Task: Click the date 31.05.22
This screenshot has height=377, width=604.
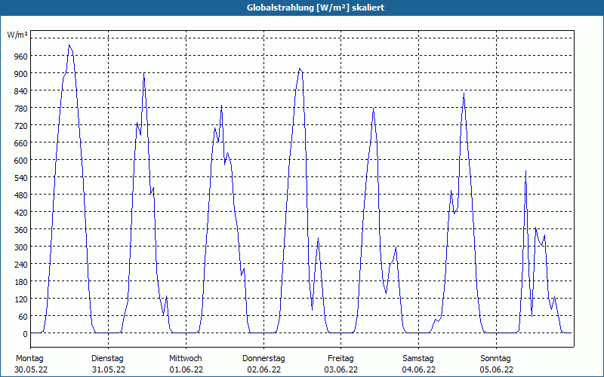Action: [109, 369]
